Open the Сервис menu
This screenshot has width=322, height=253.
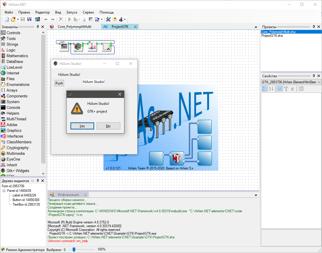[x=88, y=12]
